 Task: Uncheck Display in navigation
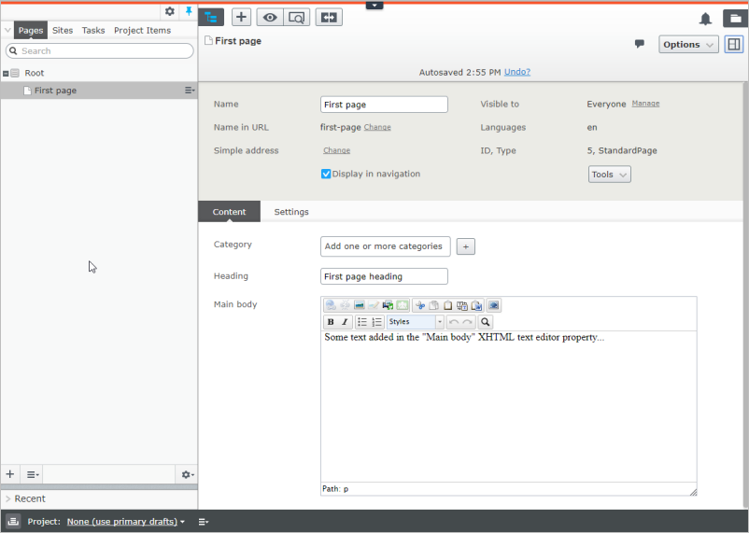click(326, 174)
